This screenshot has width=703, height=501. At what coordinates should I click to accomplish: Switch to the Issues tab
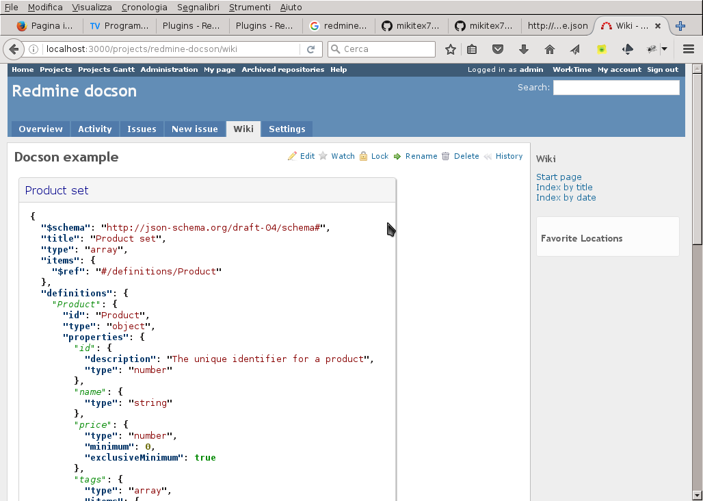(x=142, y=129)
